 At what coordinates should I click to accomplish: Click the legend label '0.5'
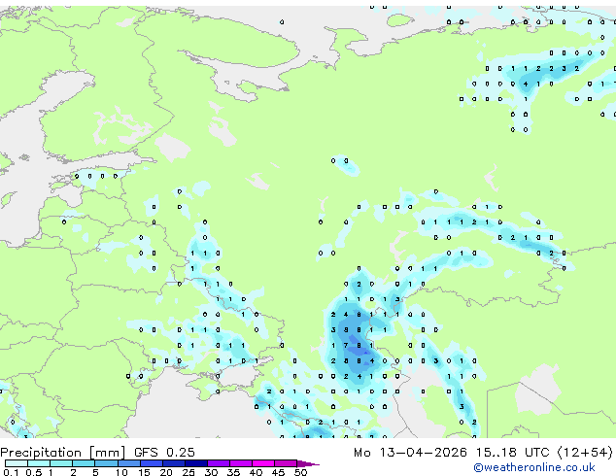[x=34, y=472]
